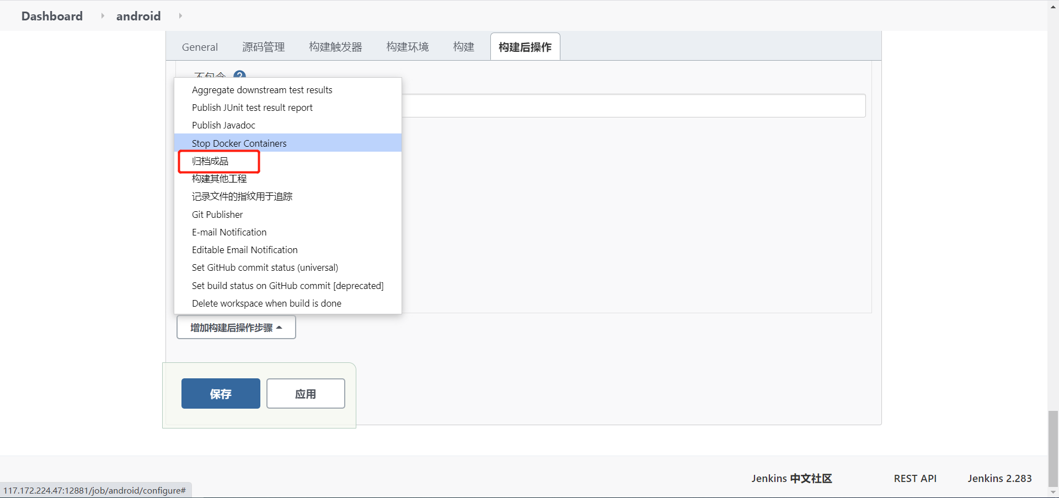Choose Set build status on GitHub commit [deprecated]
Screen dimensions: 1059x498
288,286
